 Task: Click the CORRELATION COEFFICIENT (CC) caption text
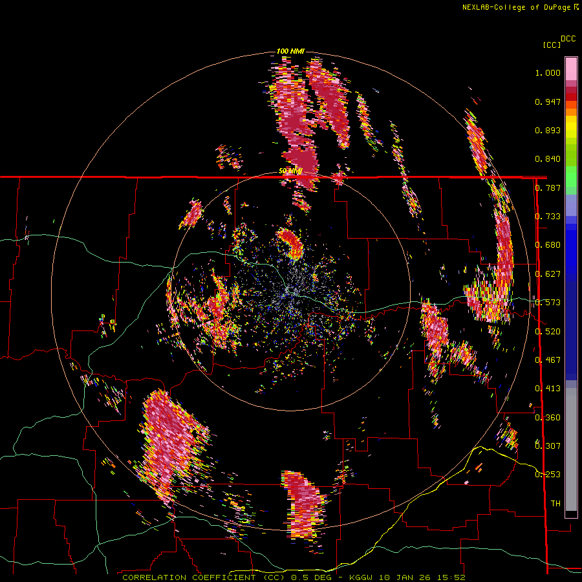pos(204,577)
